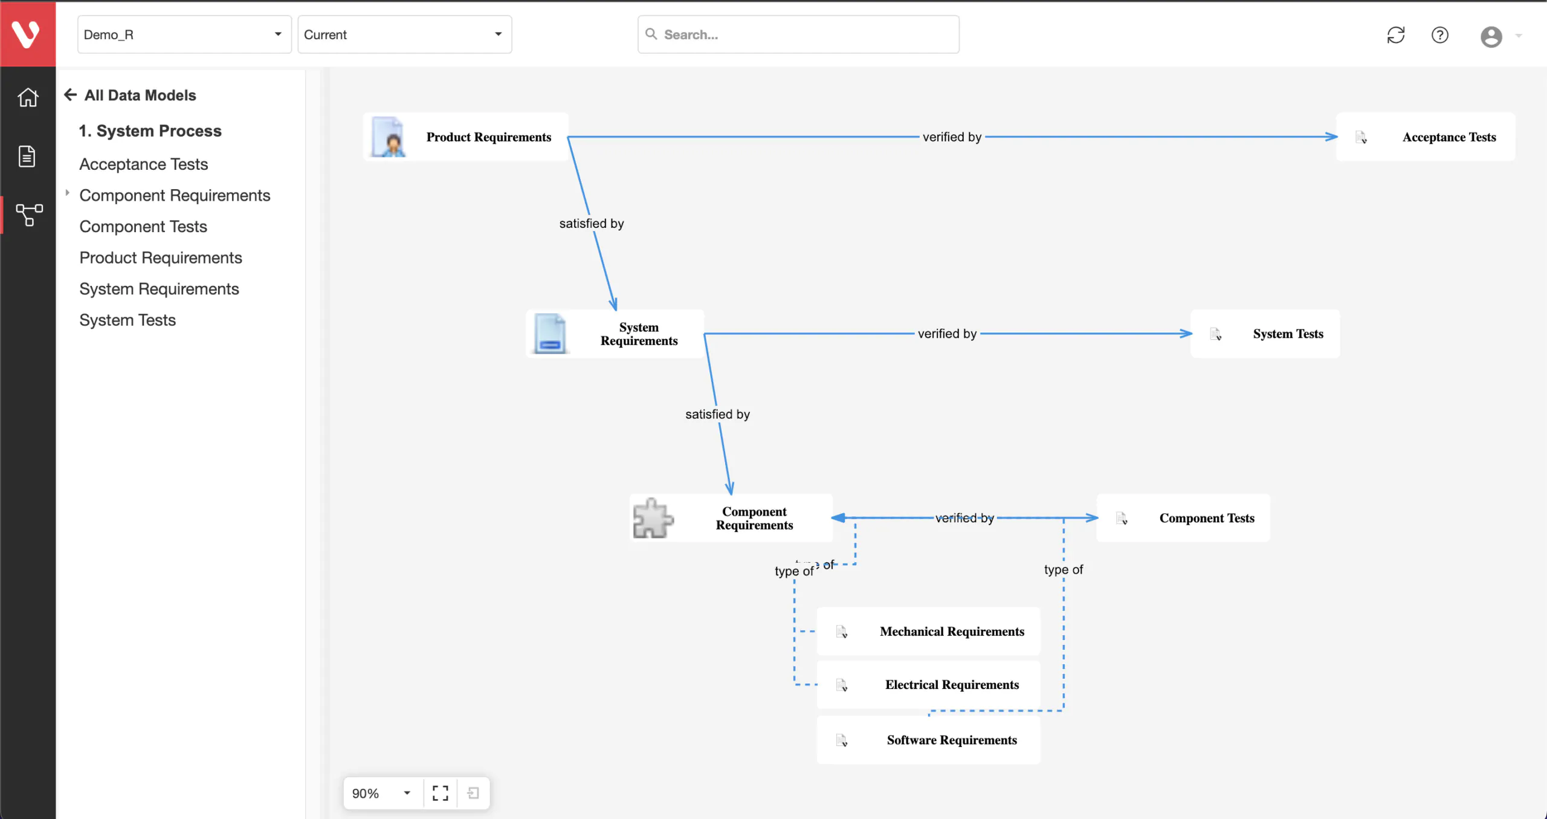1547x819 pixels.
Task: Click the Component Tests diagram node label
Action: coord(1207,518)
